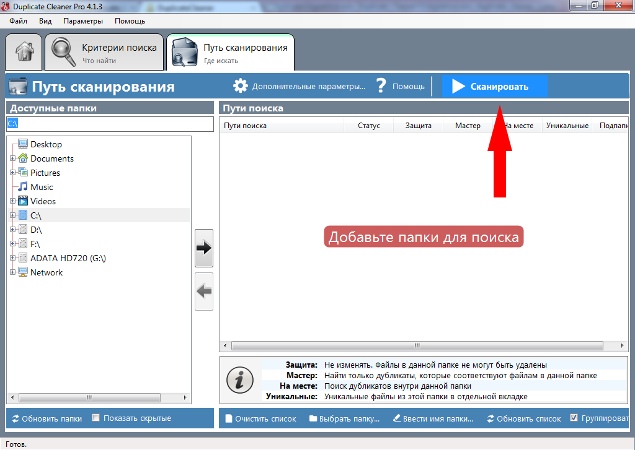
Task: Expand the ADATA HD720 (G:\) drive
Action: (12, 258)
